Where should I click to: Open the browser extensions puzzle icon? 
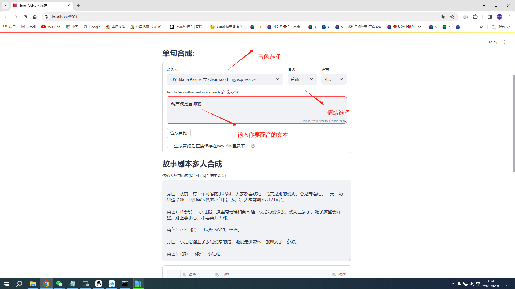pyautogui.click(x=475, y=17)
